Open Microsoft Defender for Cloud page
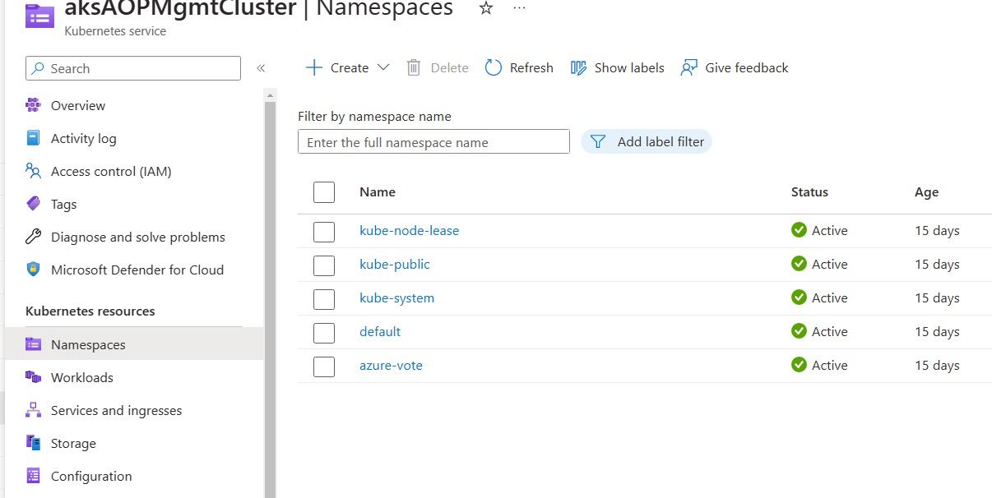This screenshot has height=498, width=992. [x=137, y=270]
